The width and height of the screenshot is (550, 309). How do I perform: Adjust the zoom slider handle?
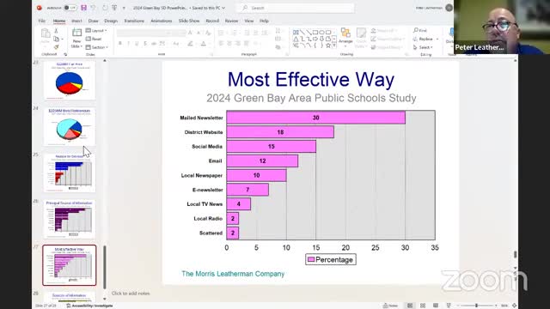pos(476,306)
